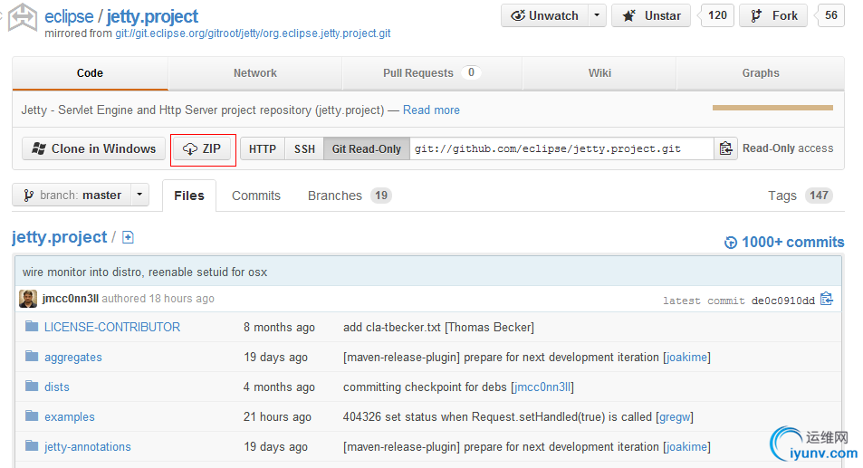Viewport: 863px width, 468px height.
Task: Click the jetty-annotations folder icon
Action: pyautogui.click(x=32, y=445)
